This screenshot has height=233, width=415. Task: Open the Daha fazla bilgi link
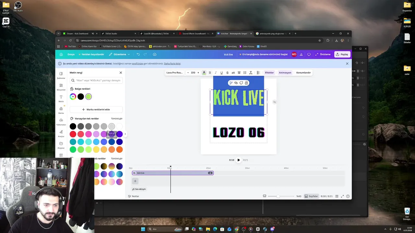[172, 63]
